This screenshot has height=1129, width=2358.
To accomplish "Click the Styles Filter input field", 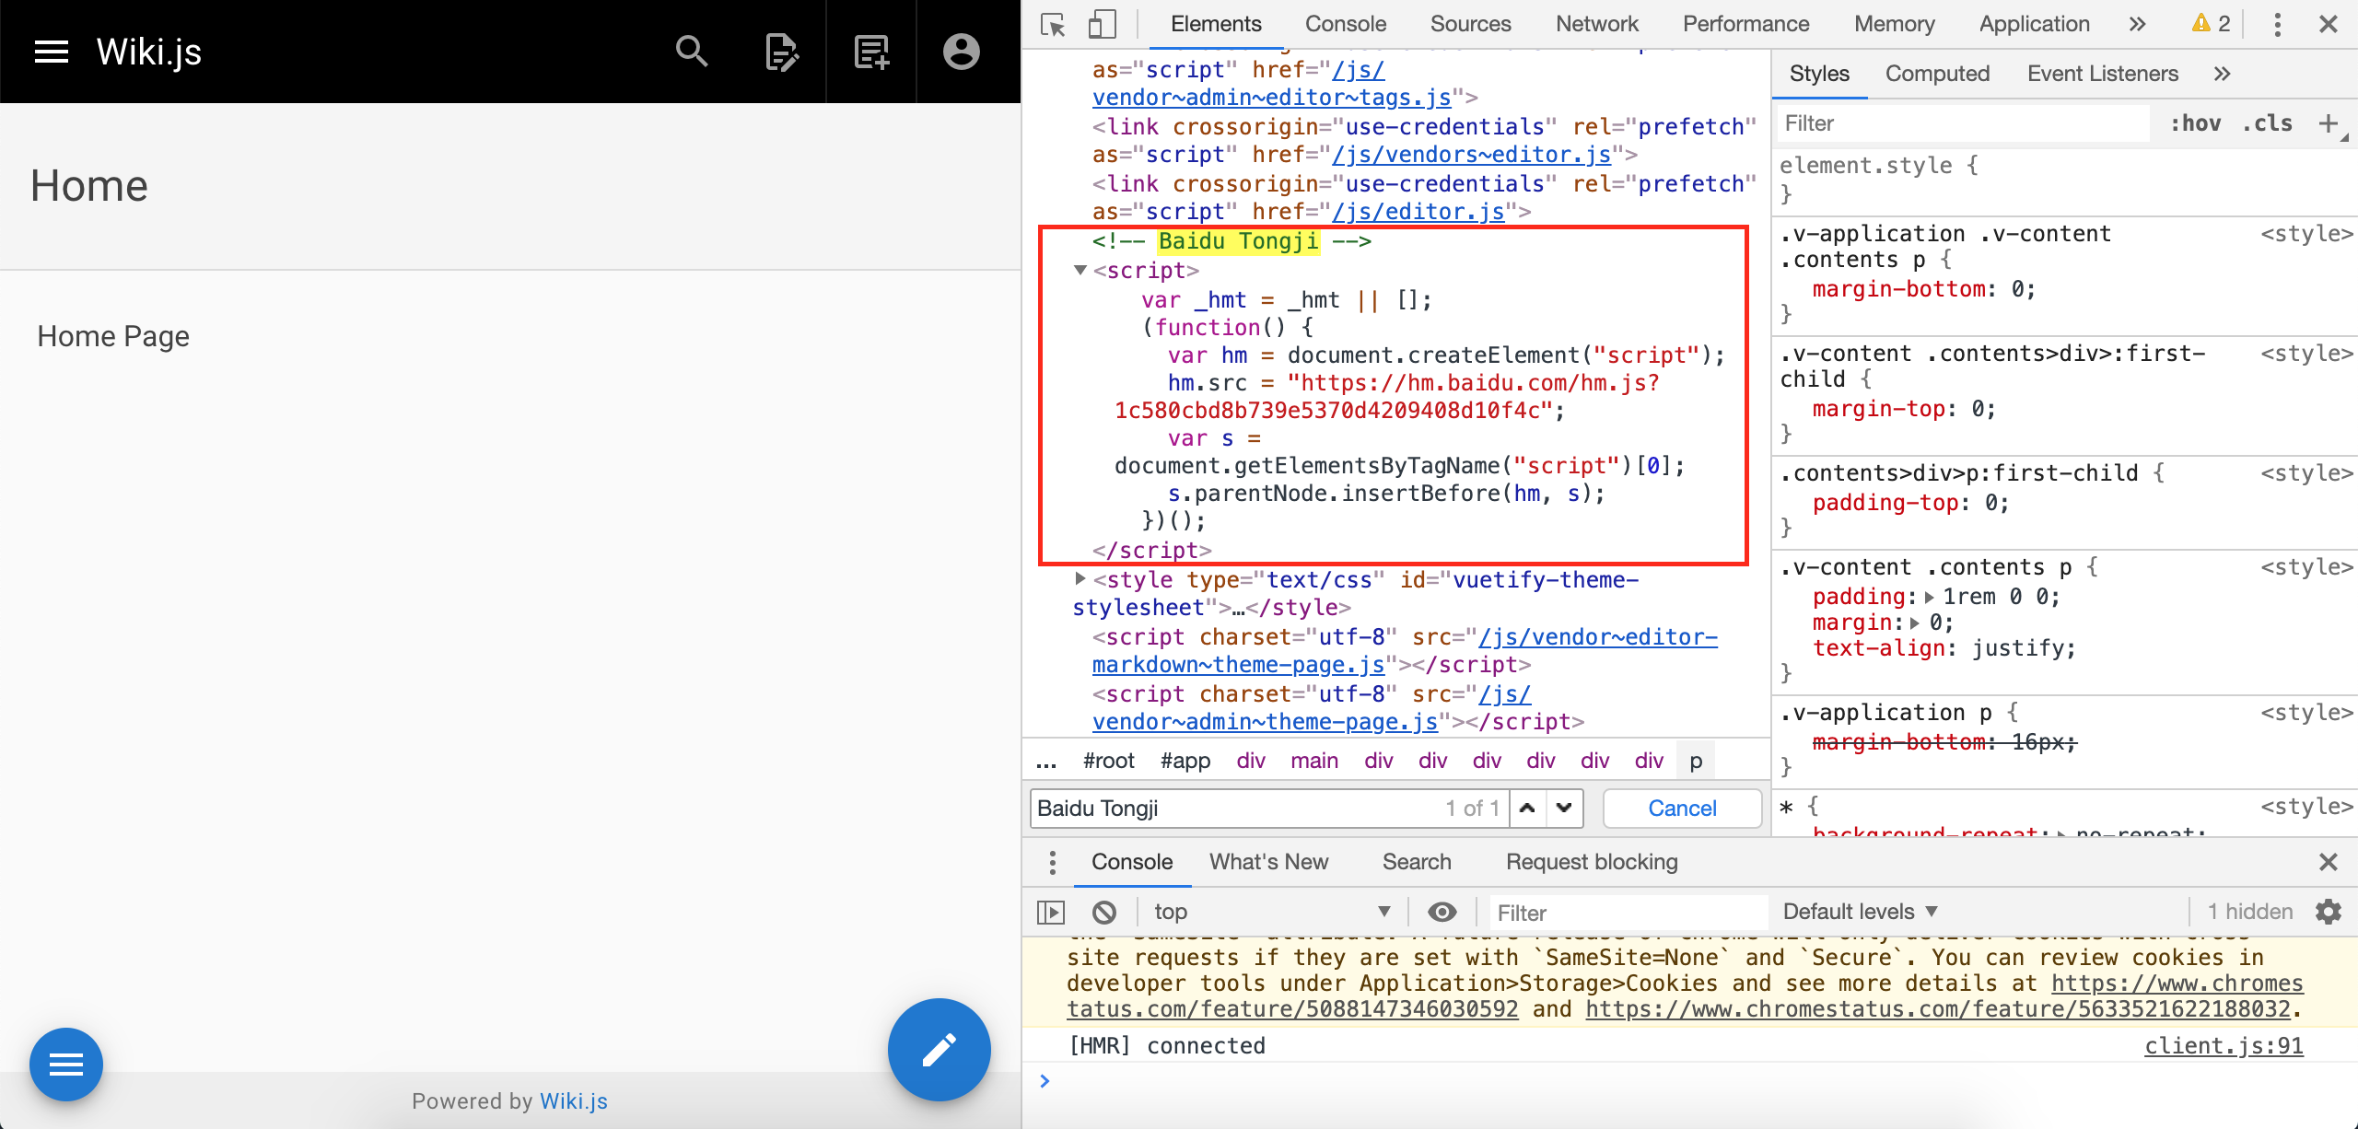I will (x=1962, y=123).
